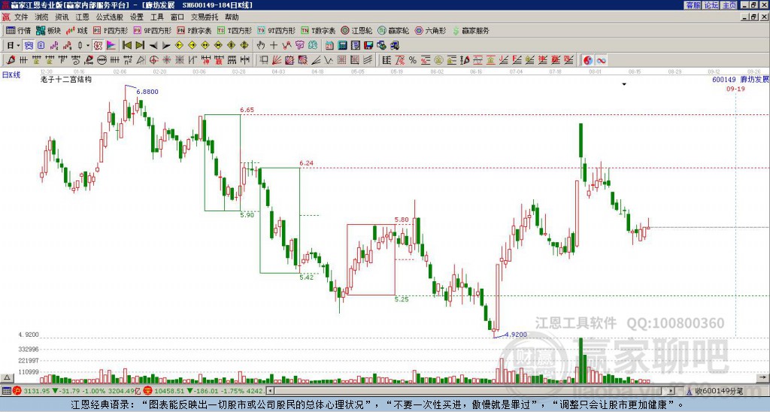Switch to the K线 chart button
This screenshot has width=770, height=412.
[x=77, y=30]
